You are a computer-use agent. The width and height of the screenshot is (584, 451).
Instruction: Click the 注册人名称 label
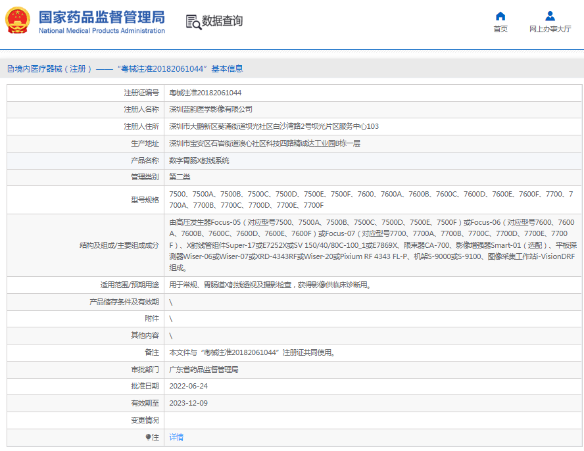tap(141, 109)
